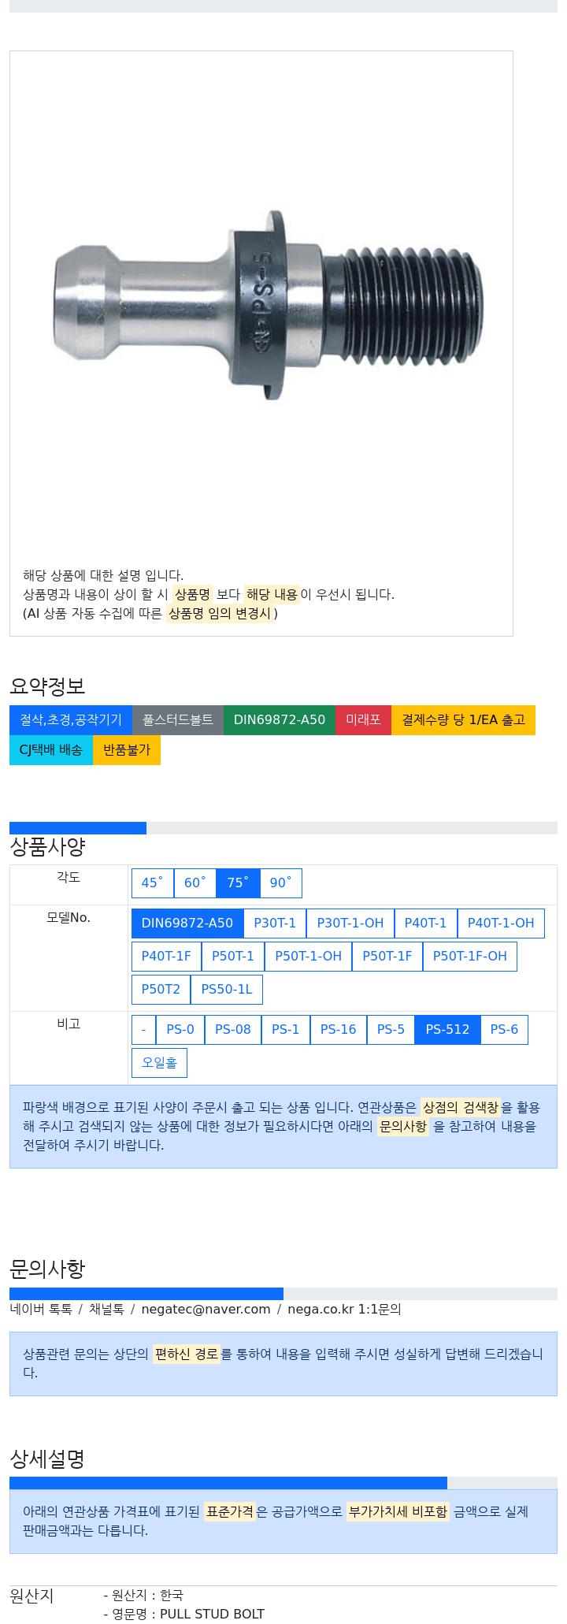Click the 반품불가 yellow badge
This screenshot has height=1624, width=567.
click(127, 749)
